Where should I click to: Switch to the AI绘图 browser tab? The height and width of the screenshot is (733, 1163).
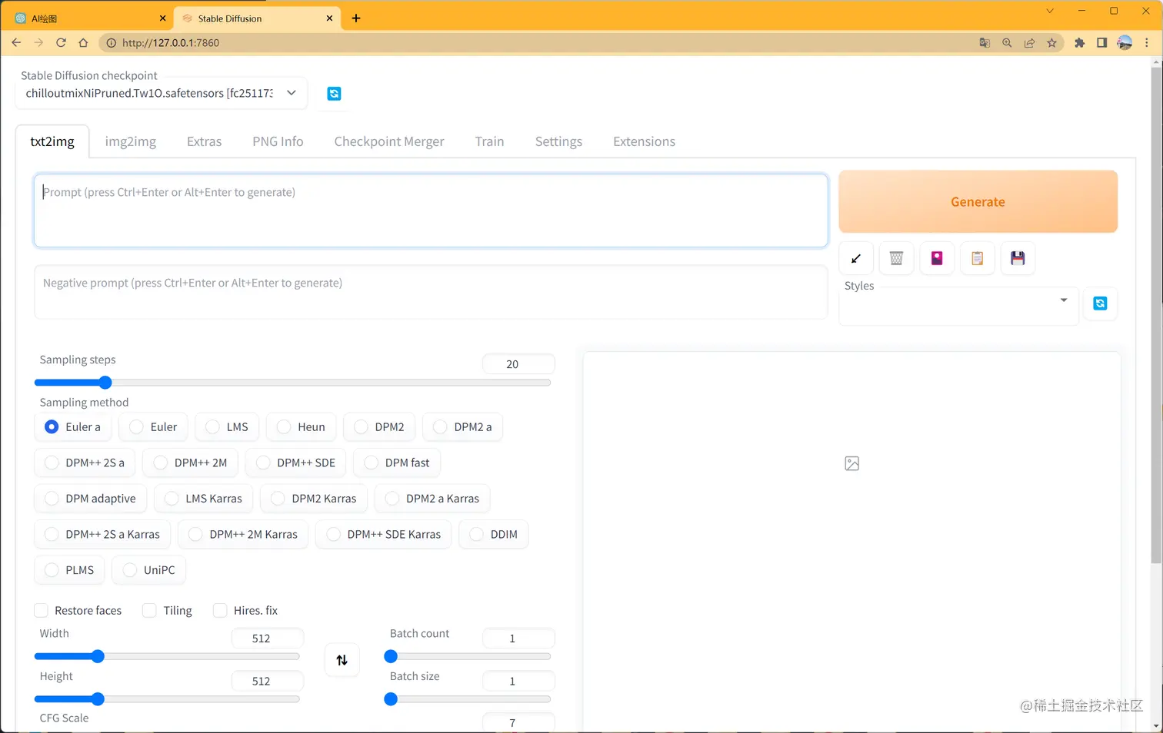[89, 18]
